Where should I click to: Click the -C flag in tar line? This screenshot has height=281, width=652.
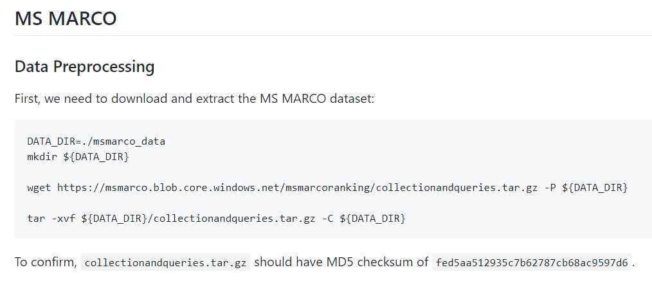[328, 218]
